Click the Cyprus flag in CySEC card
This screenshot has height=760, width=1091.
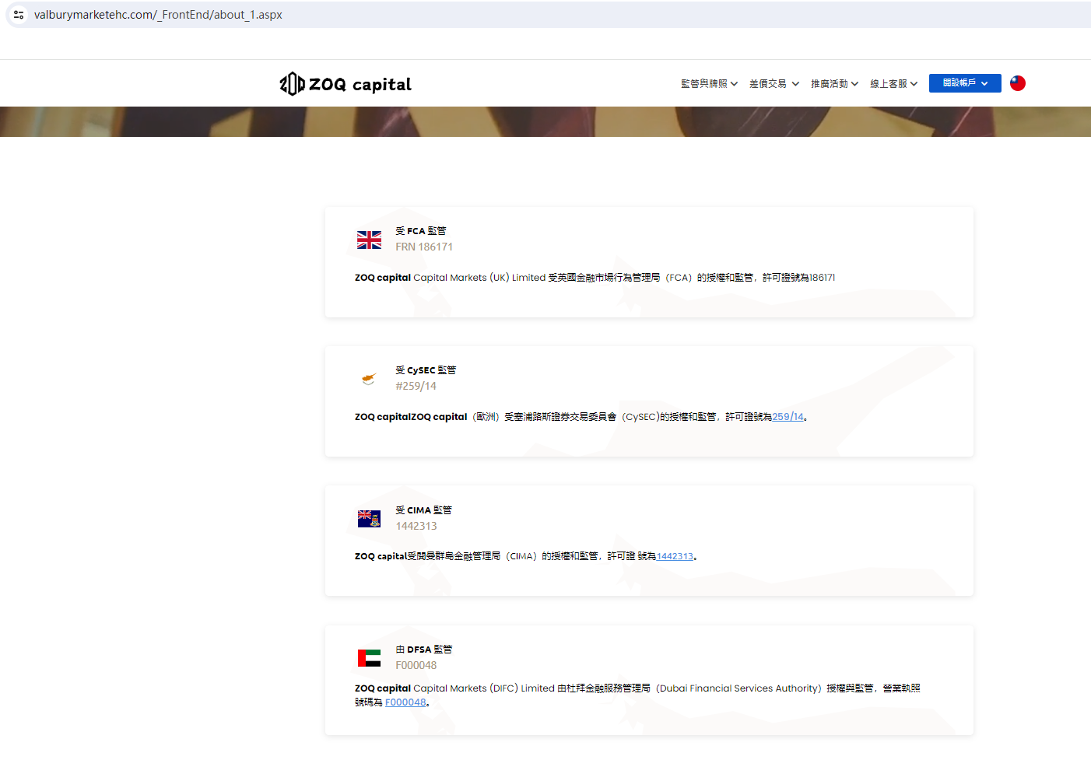[369, 379]
